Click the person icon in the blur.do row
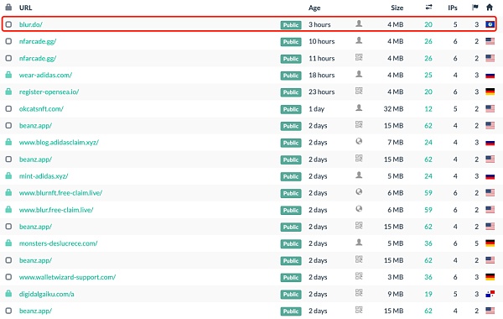Screen dimensions: 503x319 (359, 24)
